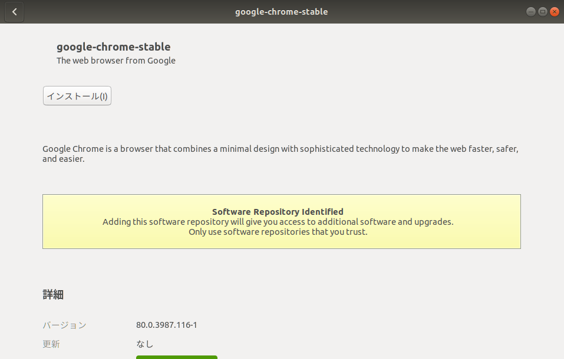Click the green button below the 更新 row

click(x=177, y=357)
